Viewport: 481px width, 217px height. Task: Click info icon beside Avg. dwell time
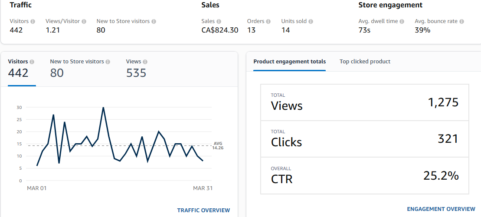[402, 22]
